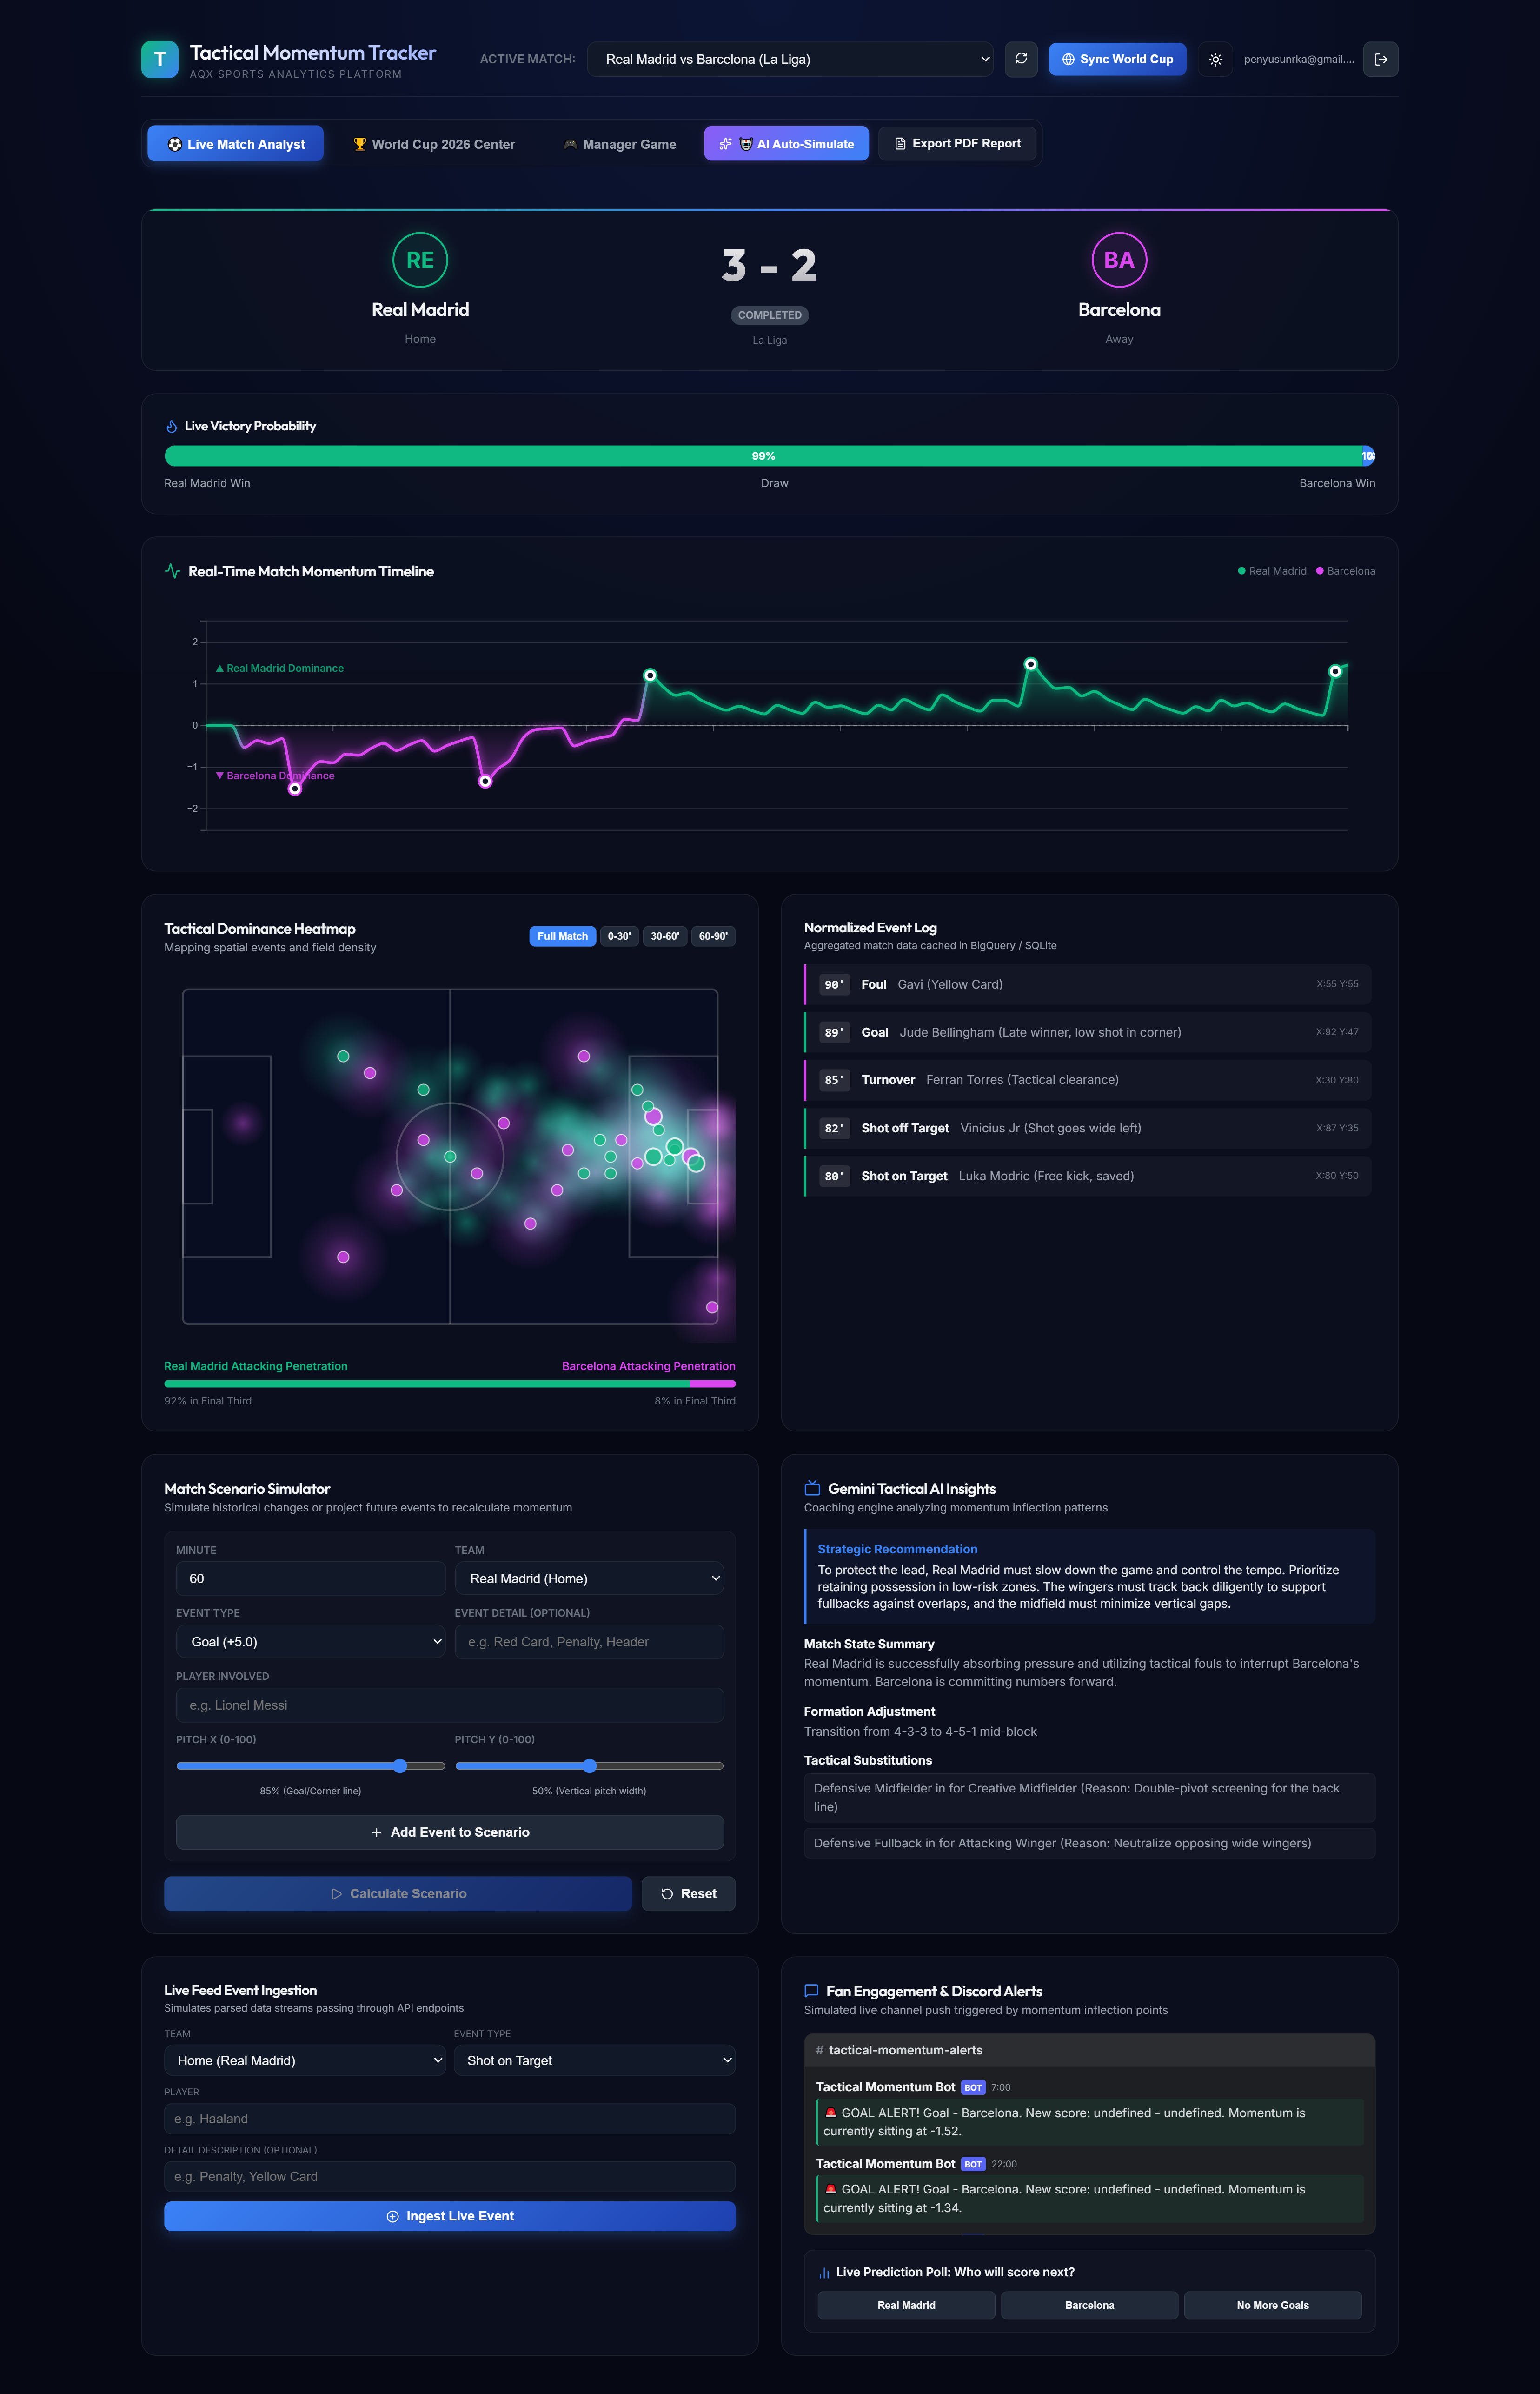The width and height of the screenshot is (1540, 2394).
Task: Click the Strategic Recommendation heading
Action: (897, 1549)
